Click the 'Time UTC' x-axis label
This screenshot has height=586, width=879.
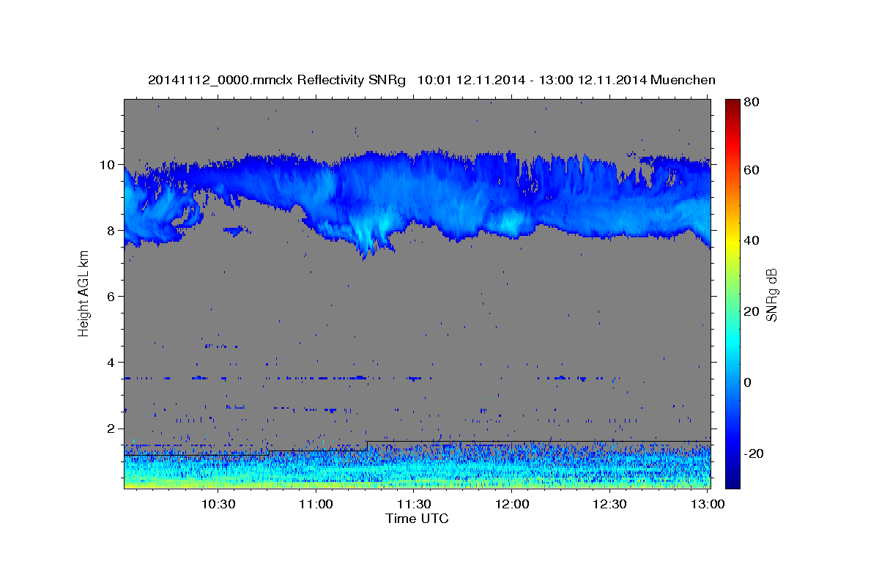coord(417,519)
